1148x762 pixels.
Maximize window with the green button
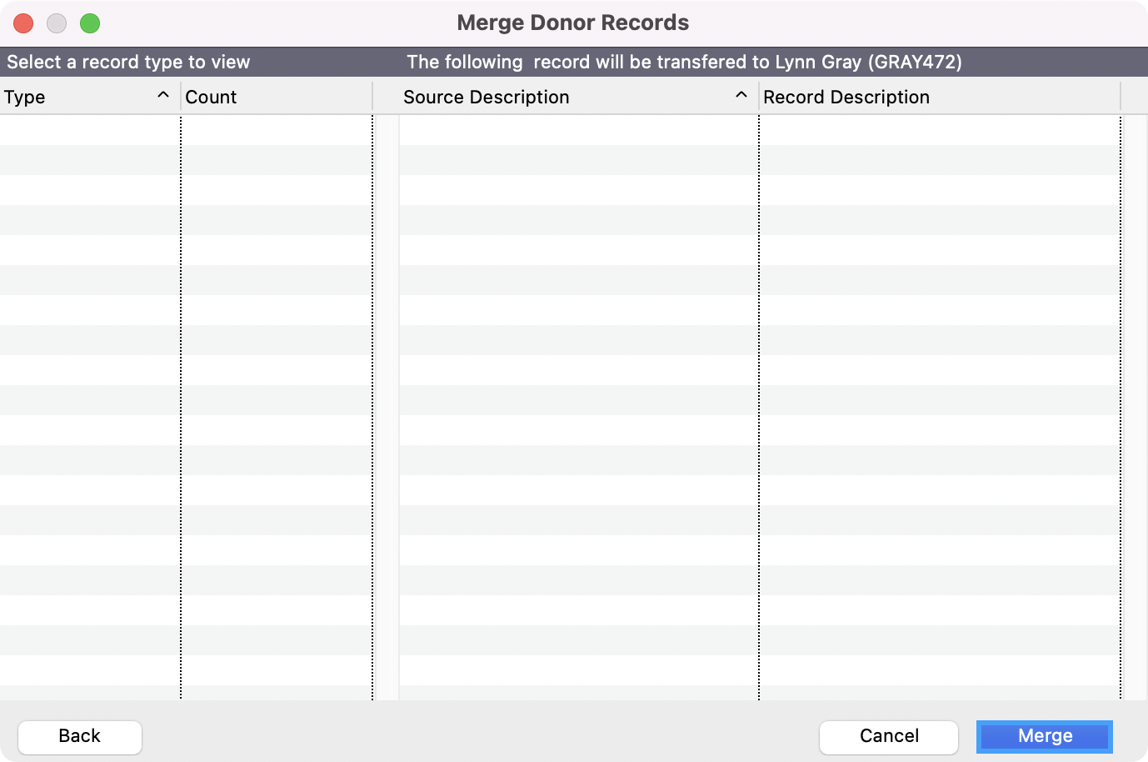pos(90,23)
